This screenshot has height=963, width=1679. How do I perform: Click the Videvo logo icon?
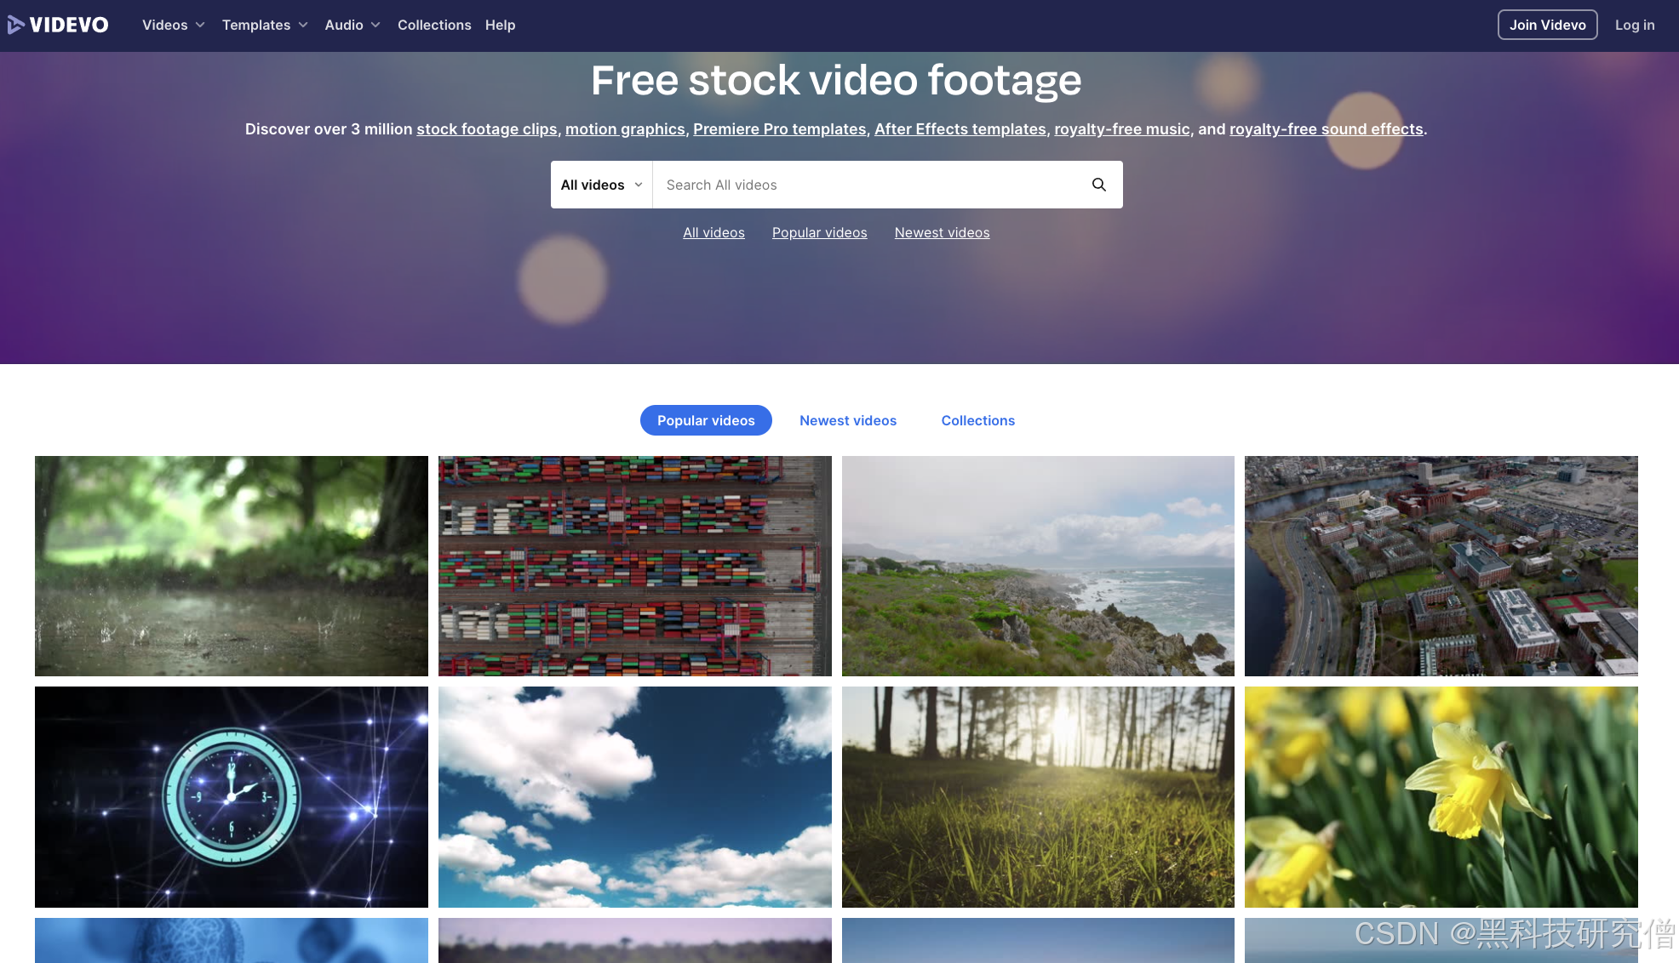(x=16, y=26)
